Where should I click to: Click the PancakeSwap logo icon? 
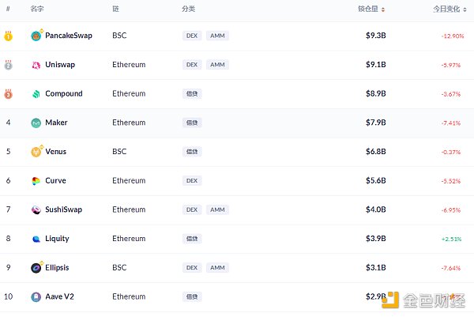pyautogui.click(x=36, y=36)
